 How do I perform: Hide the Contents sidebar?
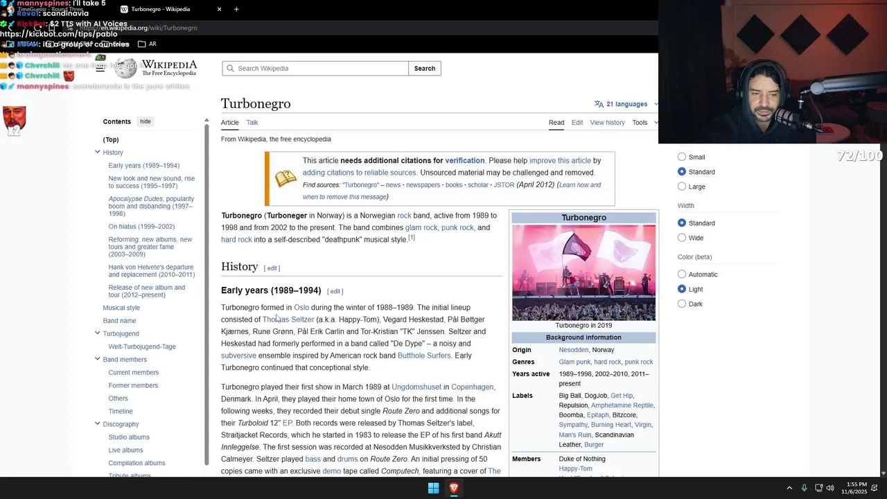click(146, 121)
